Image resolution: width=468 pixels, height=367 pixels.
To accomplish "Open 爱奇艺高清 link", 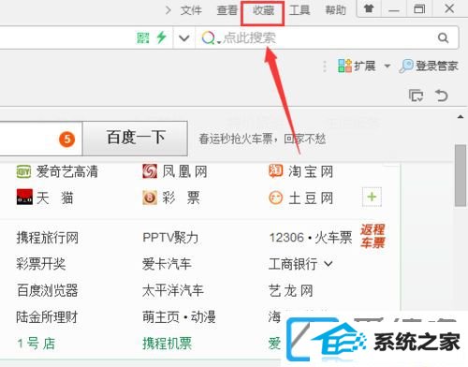I will tap(66, 171).
